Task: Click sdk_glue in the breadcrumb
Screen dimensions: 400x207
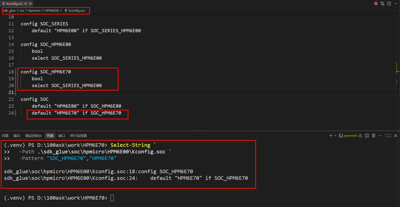Action: tap(9, 10)
